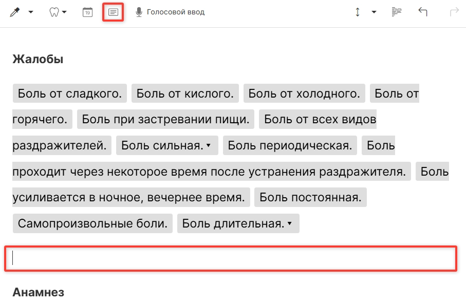Click the empty text field below complaints
Screen dimensions: 466x303
[x=230, y=258]
